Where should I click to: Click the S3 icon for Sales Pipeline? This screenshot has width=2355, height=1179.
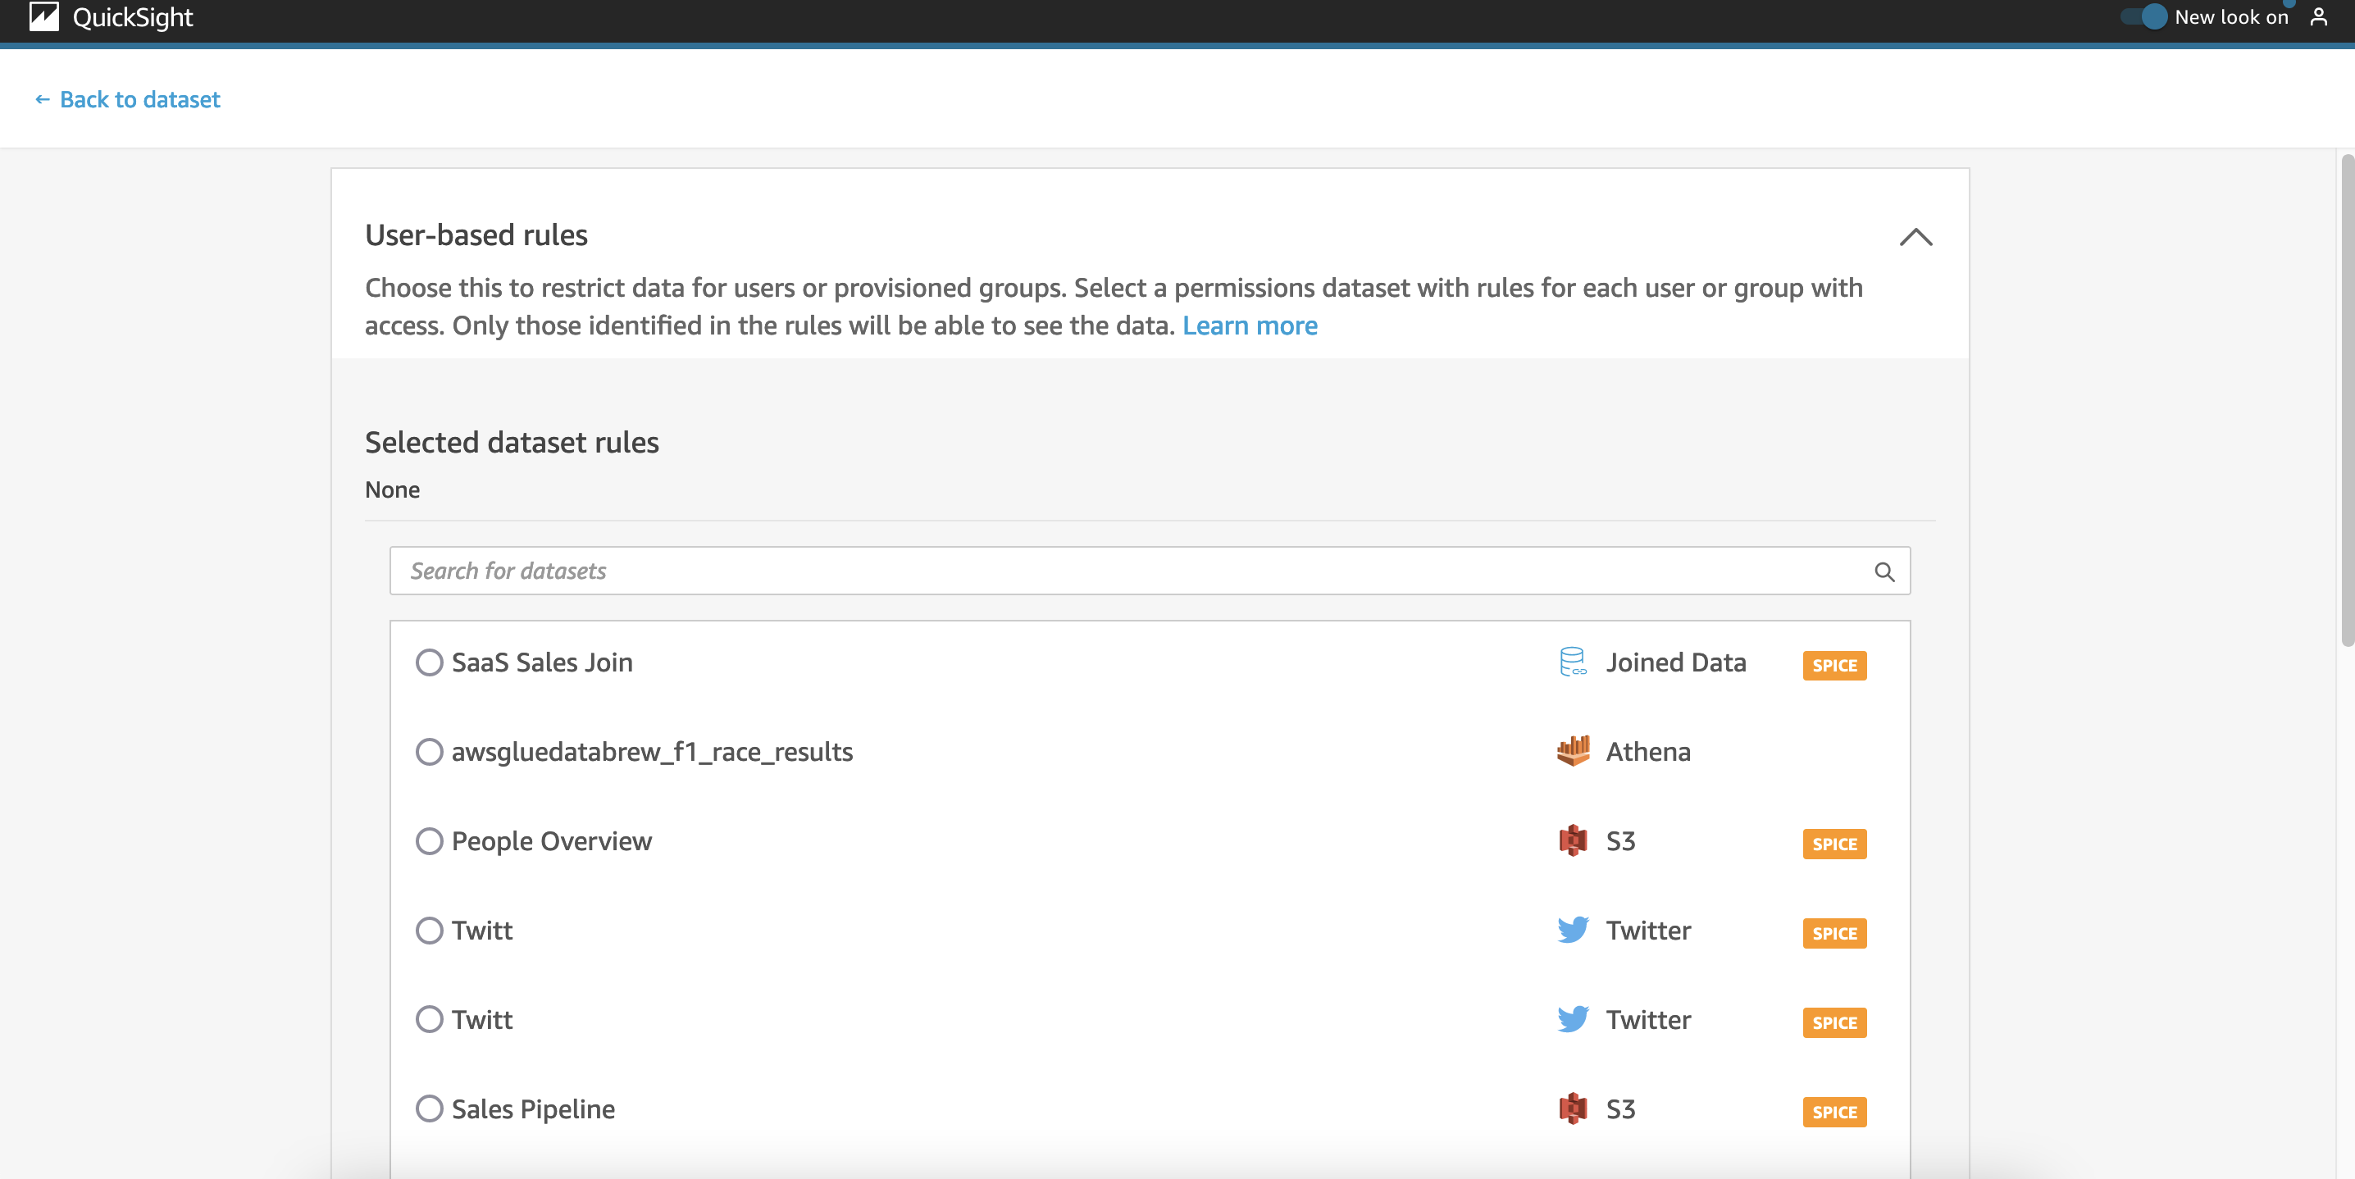click(x=1573, y=1108)
